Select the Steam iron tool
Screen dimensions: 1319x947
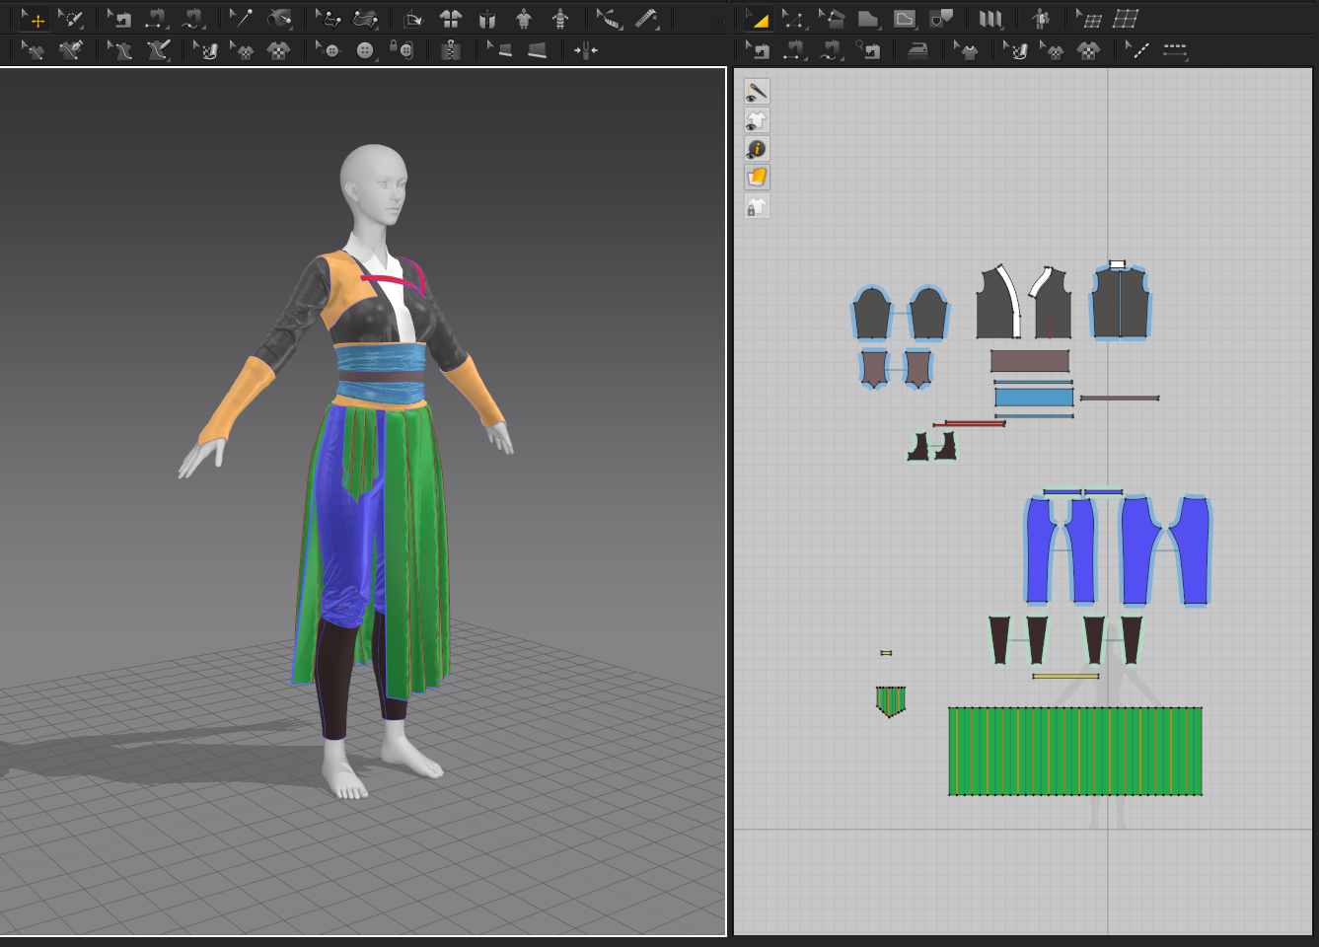(917, 50)
